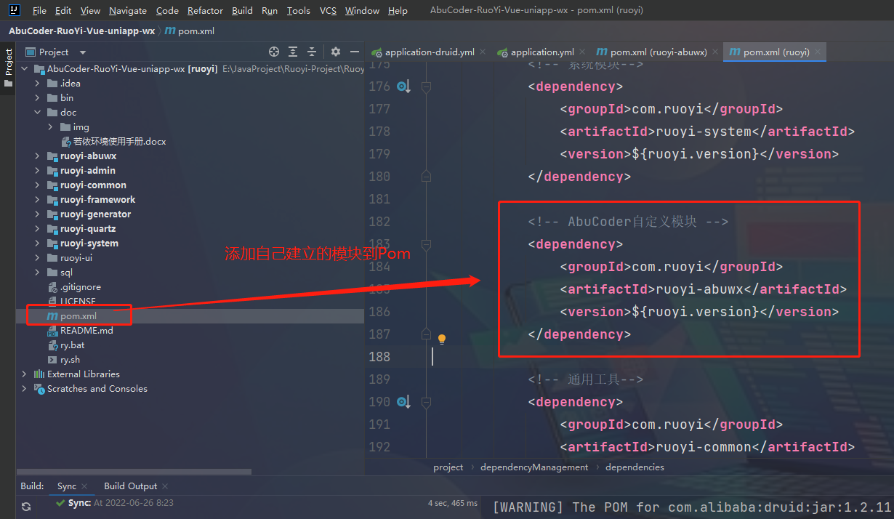894x519 pixels.
Task: Hide the Project tool window with minus icon
Action: pos(355,52)
